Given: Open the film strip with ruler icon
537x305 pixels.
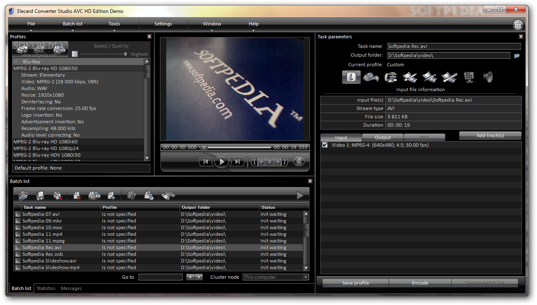Looking at the screenshot, I should pyautogui.click(x=450, y=77).
